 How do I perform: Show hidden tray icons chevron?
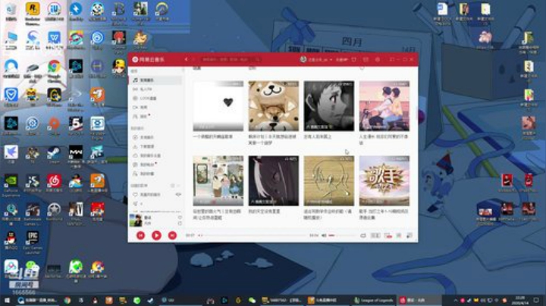(x=455, y=300)
